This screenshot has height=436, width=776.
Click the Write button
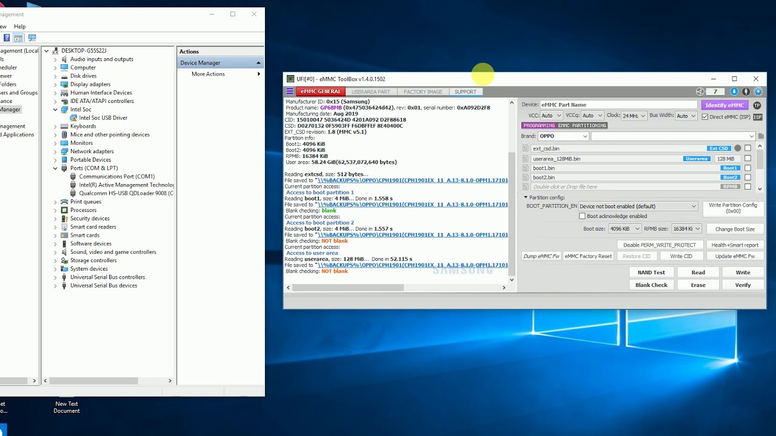[x=743, y=272]
